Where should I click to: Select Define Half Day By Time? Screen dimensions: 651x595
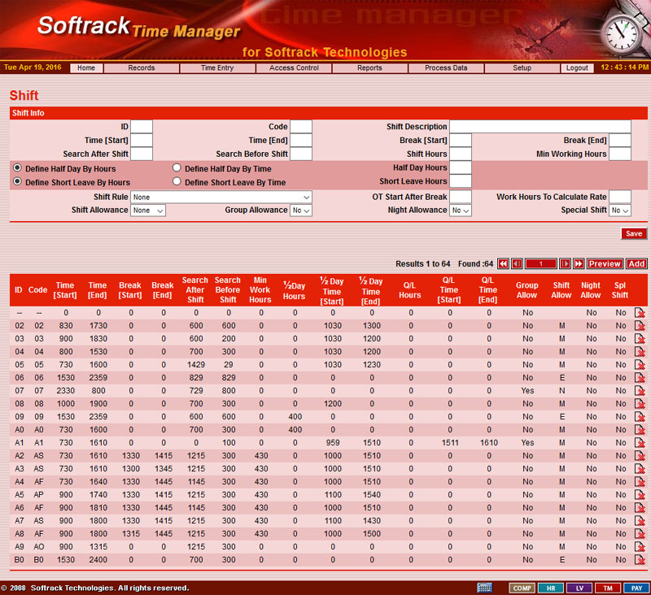point(177,168)
